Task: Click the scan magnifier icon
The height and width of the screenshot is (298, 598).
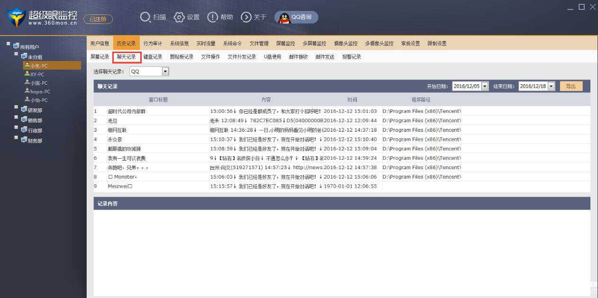Action: click(x=145, y=17)
